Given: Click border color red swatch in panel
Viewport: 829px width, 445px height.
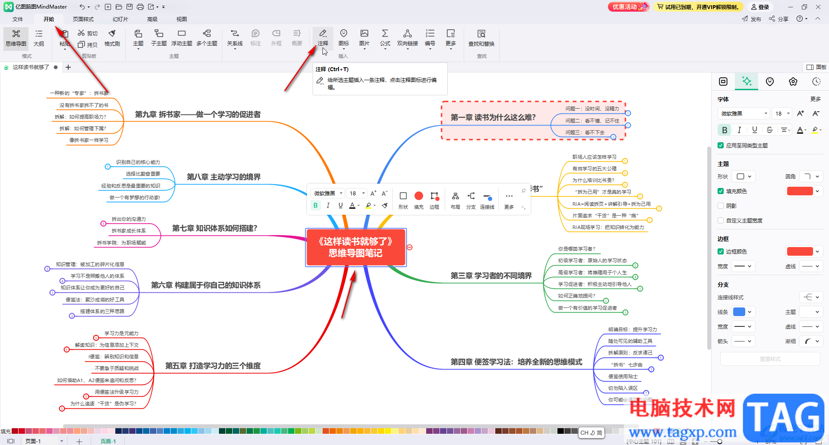Looking at the screenshot, I should tap(800, 251).
